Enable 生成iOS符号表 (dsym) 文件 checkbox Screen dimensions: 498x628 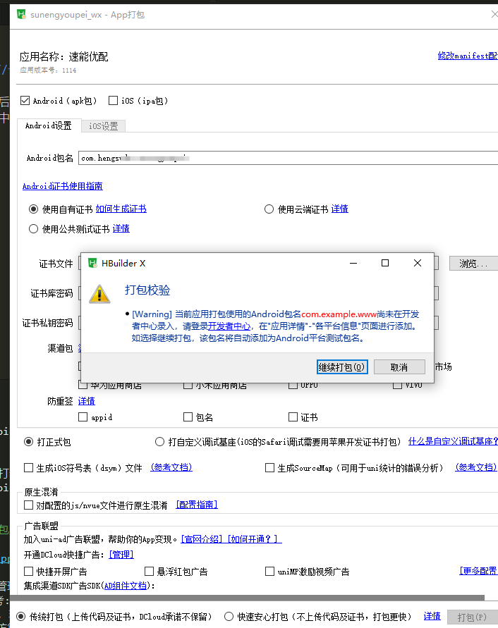[28, 467]
